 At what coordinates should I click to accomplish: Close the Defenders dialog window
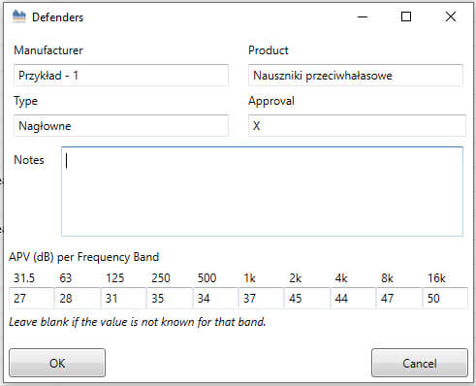(451, 16)
